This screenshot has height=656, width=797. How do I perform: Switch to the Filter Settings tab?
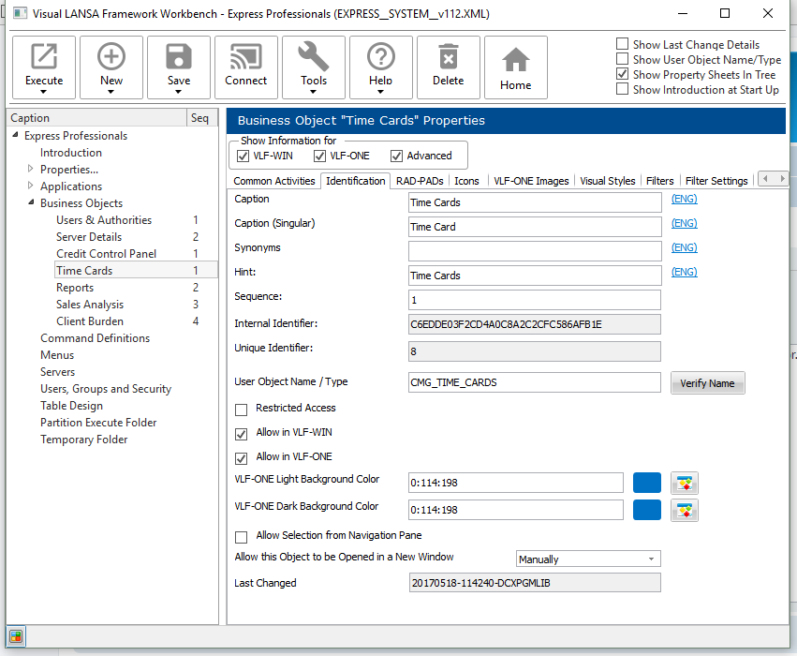[x=716, y=181]
